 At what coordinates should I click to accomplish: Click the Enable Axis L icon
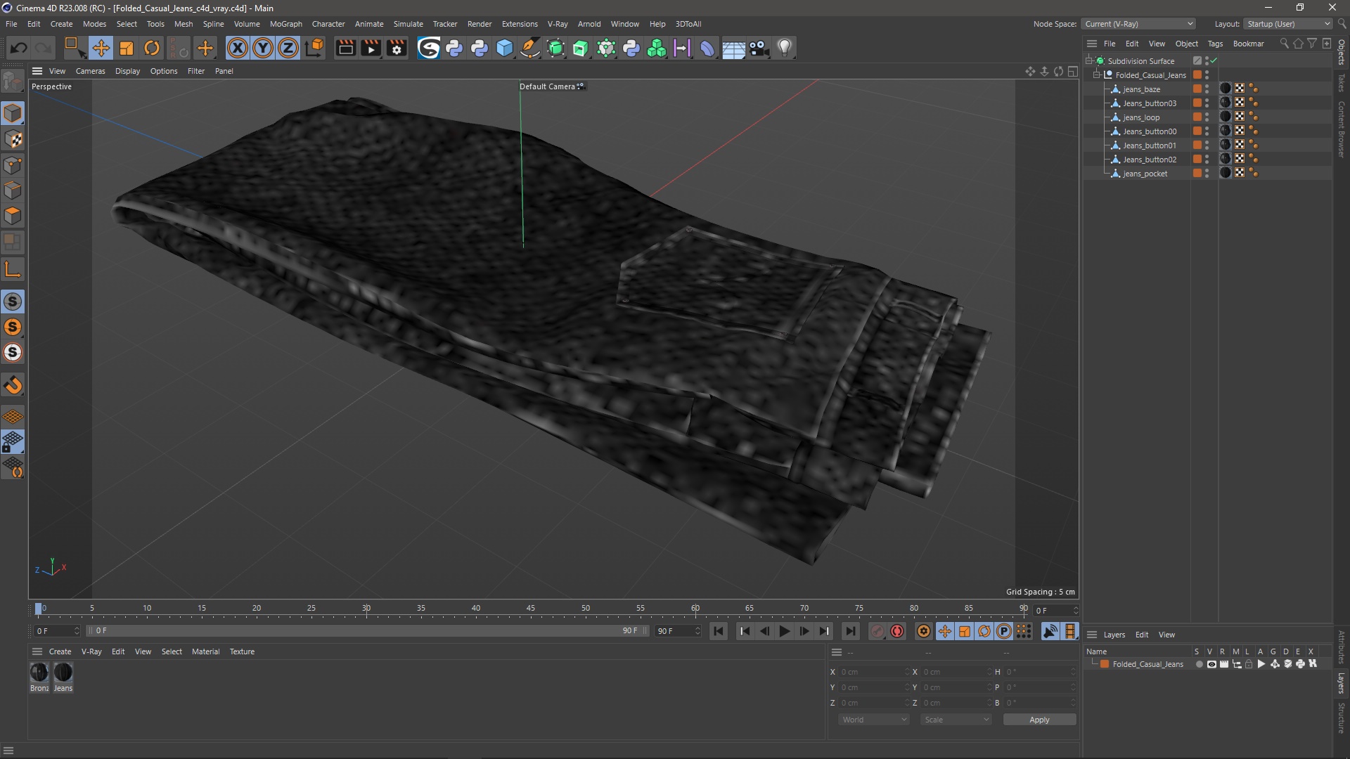(x=13, y=269)
